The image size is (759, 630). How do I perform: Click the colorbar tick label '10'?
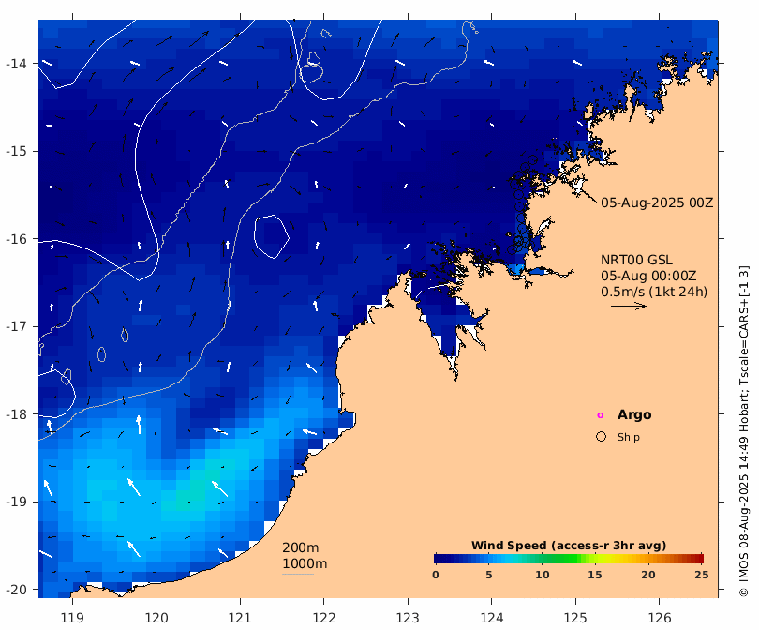[x=543, y=575]
